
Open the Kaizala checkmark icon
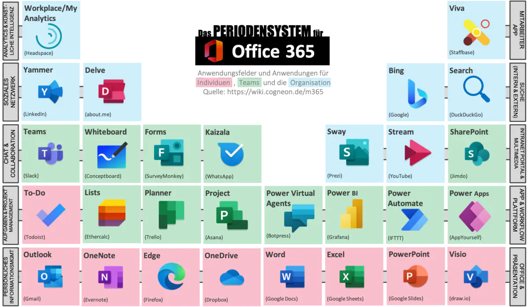click(x=231, y=154)
